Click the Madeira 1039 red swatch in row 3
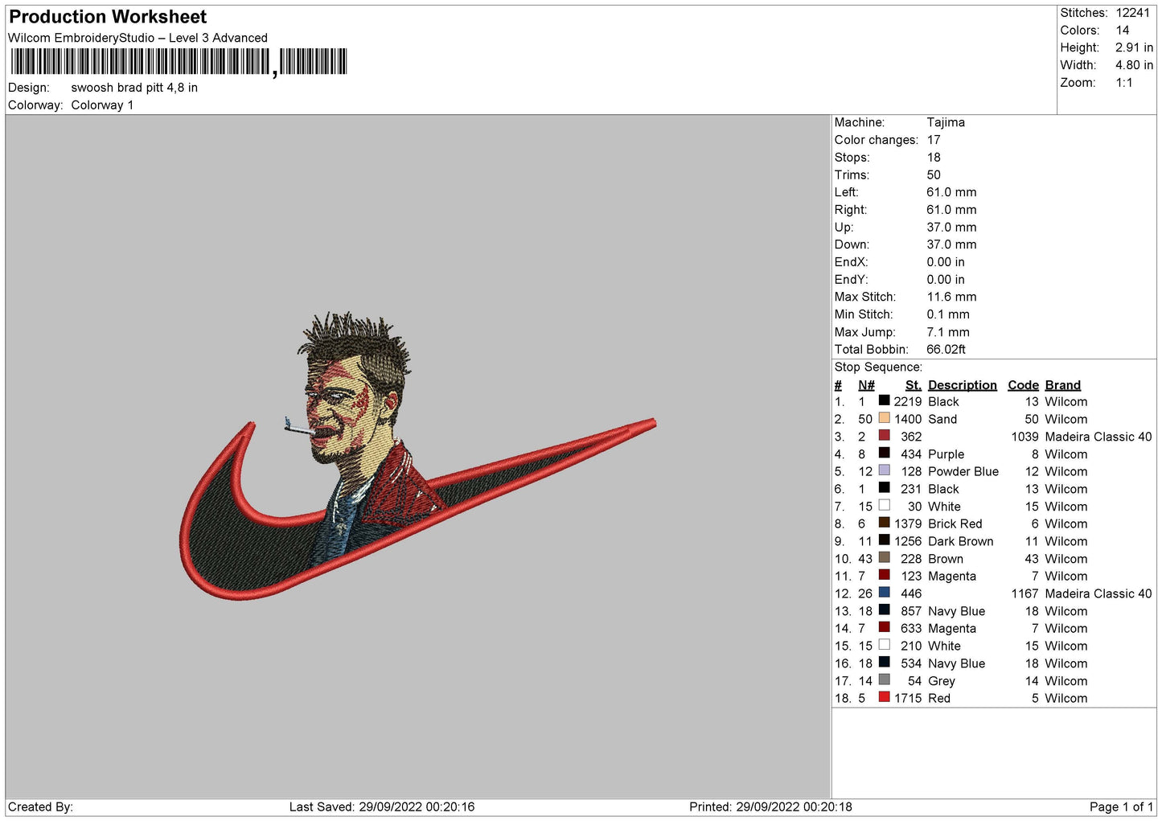 pos(884,435)
